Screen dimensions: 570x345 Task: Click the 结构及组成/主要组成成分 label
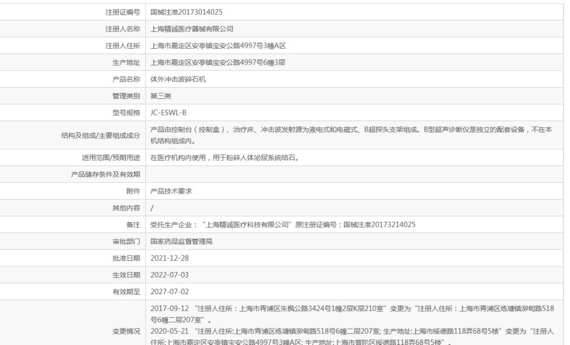click(100, 135)
